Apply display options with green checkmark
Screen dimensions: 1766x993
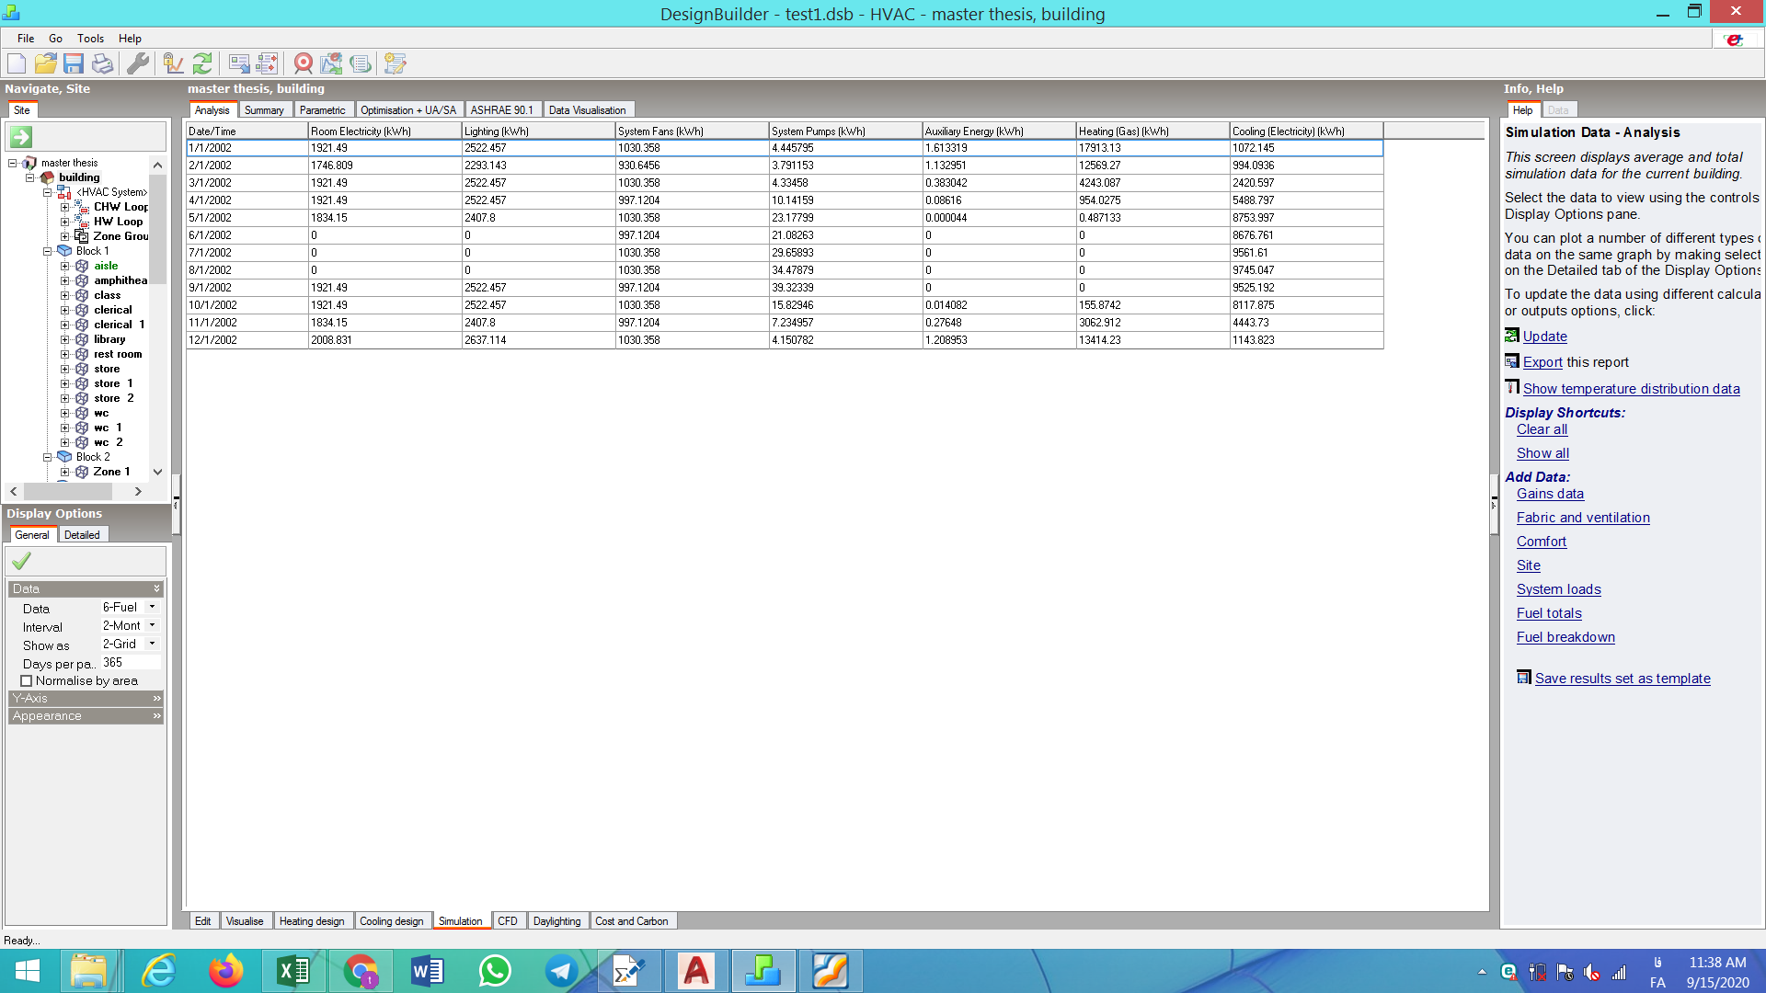(x=21, y=560)
